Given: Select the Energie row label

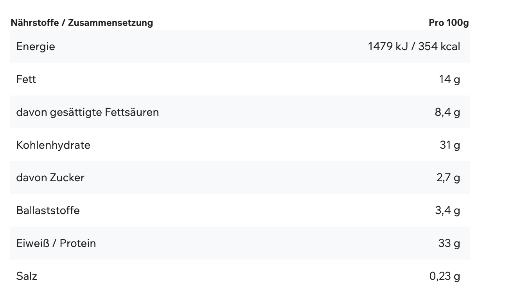Looking at the screenshot, I should click(x=36, y=47).
